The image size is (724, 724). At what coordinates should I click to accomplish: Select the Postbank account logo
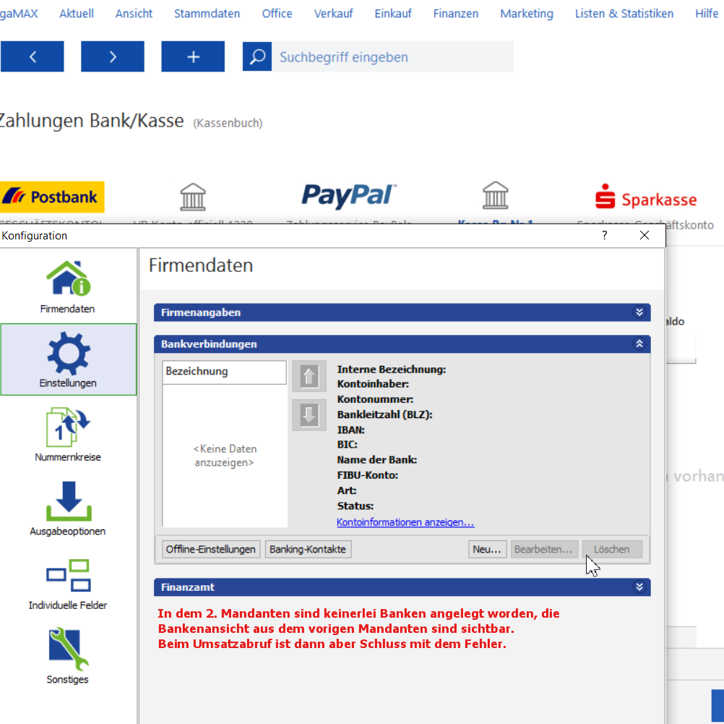(52, 197)
